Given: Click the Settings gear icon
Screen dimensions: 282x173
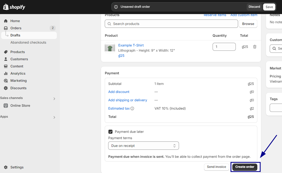Looking at the screenshot, I should click(6, 167).
